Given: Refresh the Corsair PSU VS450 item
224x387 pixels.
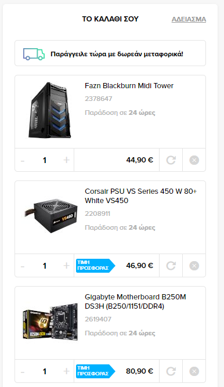Looking at the screenshot, I should (x=171, y=266).
